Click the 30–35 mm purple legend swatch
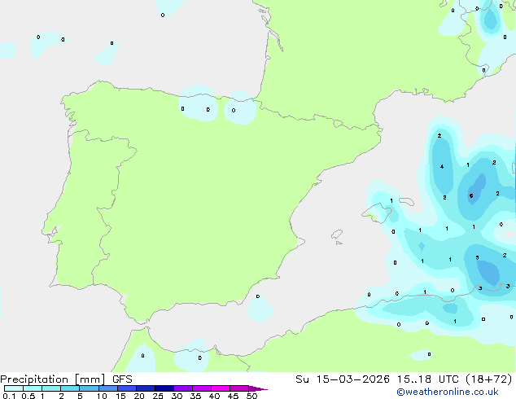 point(183,388)
